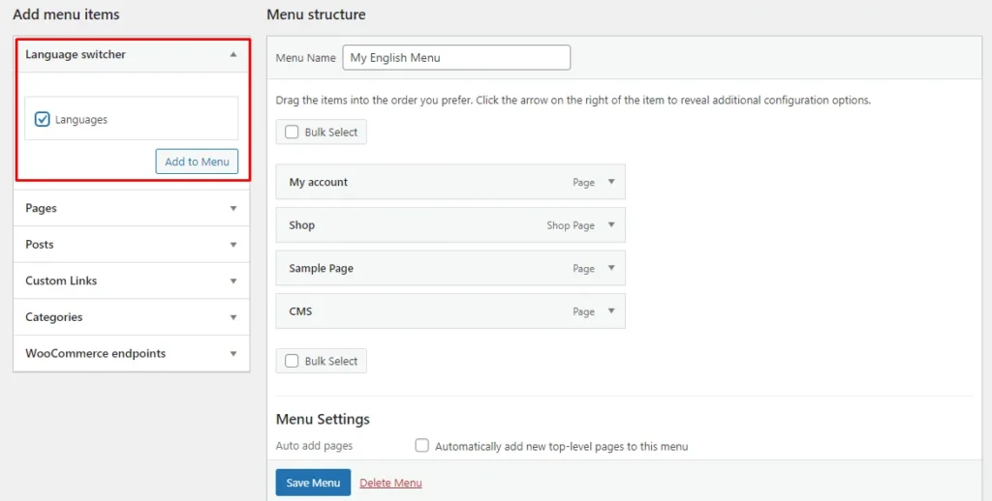Collapse the Language switcher panel
Image resolution: width=992 pixels, height=501 pixels.
232,55
